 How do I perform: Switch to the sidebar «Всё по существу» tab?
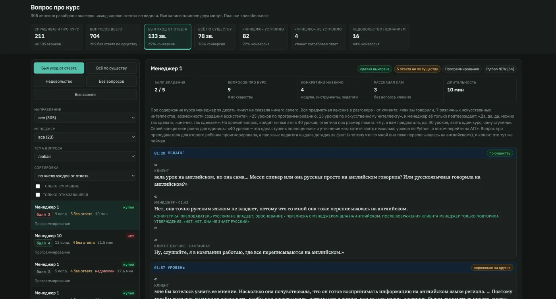[x=112, y=68]
